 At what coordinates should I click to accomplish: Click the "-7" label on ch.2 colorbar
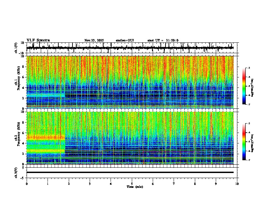click(x=249, y=160)
